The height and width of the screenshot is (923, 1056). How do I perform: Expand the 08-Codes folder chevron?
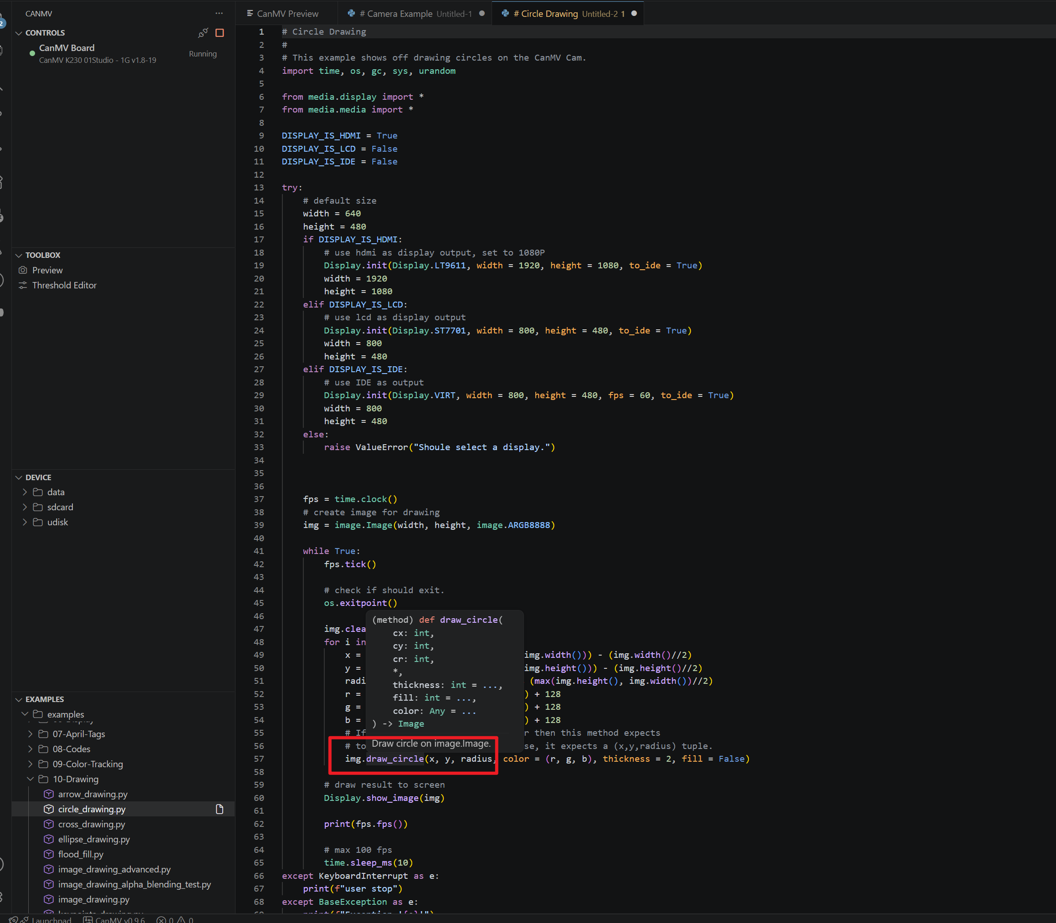pyautogui.click(x=31, y=749)
